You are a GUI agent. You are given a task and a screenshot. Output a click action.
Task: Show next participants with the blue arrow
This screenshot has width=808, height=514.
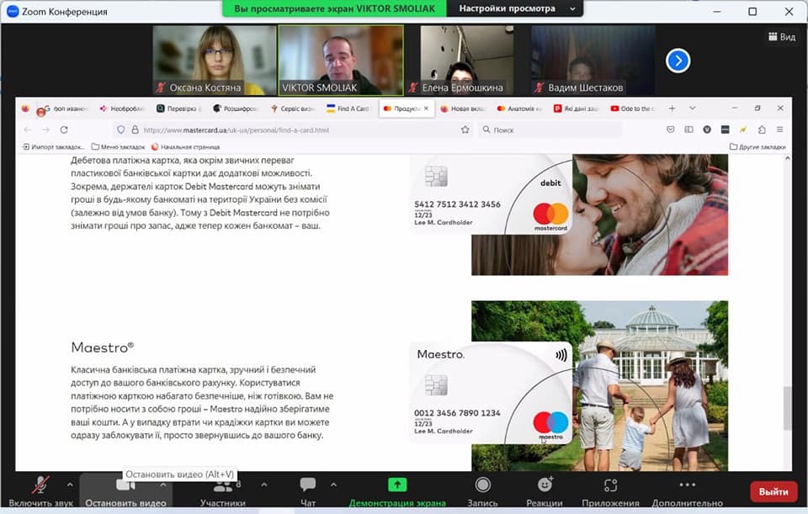tap(678, 61)
